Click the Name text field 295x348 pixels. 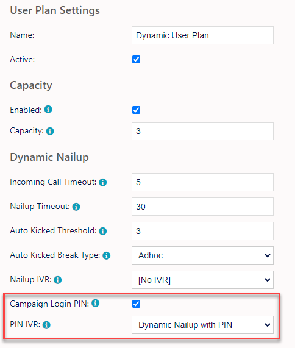click(202, 35)
